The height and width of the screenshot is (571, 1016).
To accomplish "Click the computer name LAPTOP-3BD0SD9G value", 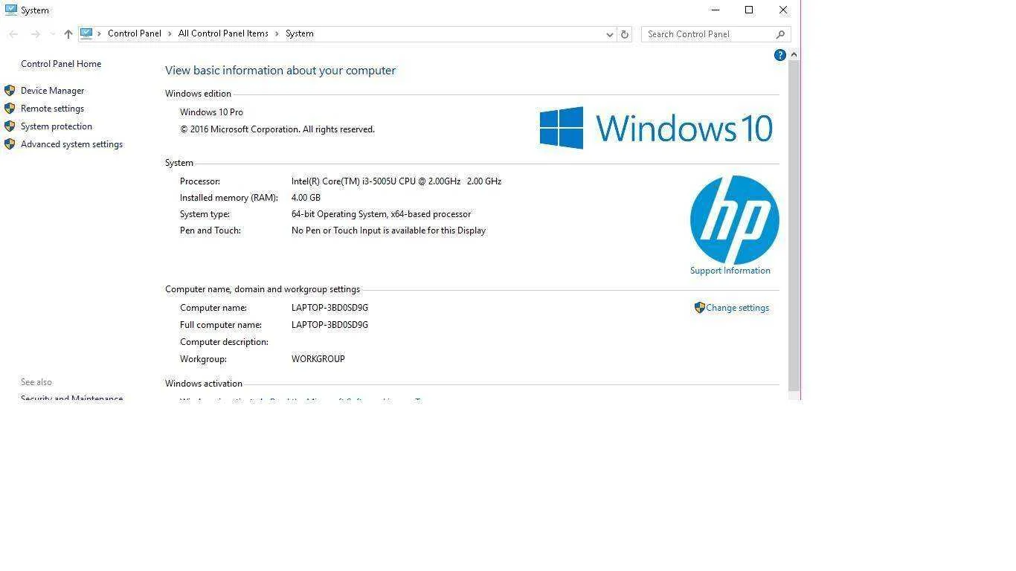I will [329, 308].
